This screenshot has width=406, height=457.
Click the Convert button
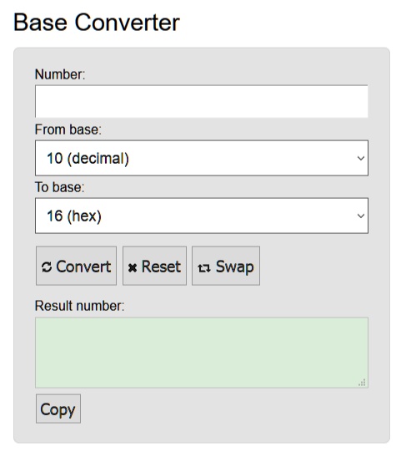[x=76, y=266]
